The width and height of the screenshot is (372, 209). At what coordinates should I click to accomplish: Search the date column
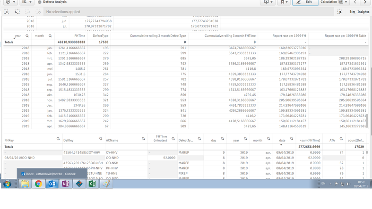292,139
